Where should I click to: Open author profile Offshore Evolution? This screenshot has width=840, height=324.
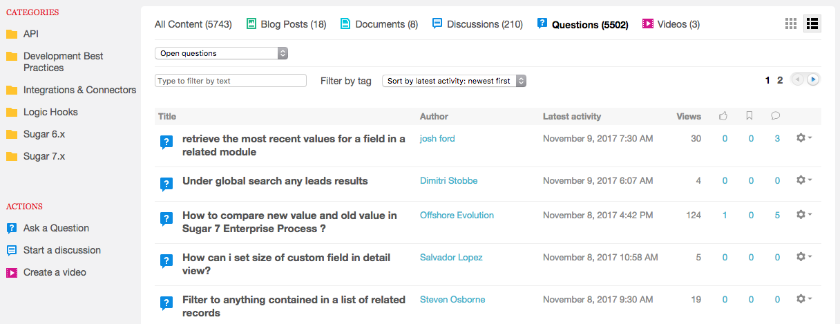[457, 215]
